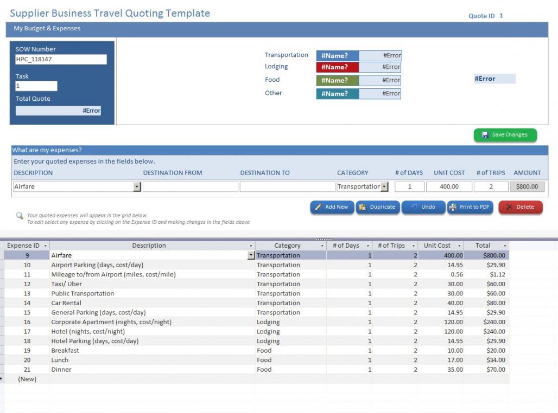Click Expense ID 21 in the grid

click(x=27, y=370)
